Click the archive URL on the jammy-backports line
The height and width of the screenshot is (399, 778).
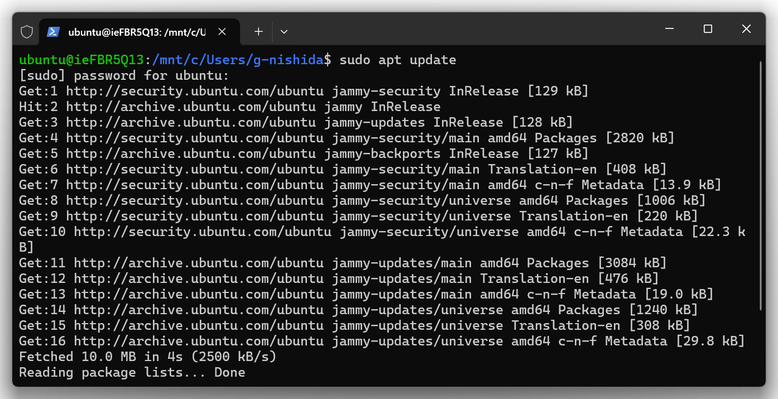coord(191,153)
